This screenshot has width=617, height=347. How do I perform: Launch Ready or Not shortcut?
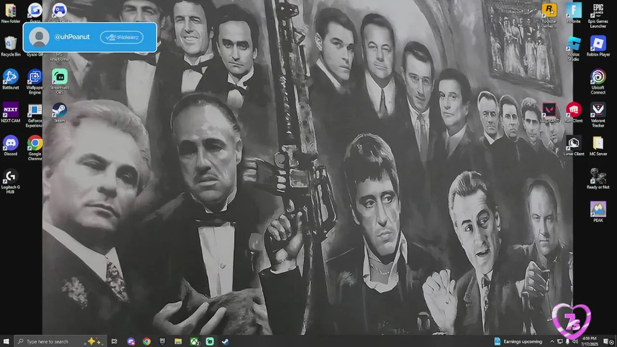pos(598,179)
